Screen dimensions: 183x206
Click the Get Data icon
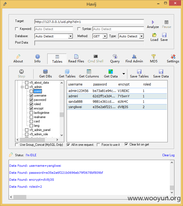tap(111, 72)
